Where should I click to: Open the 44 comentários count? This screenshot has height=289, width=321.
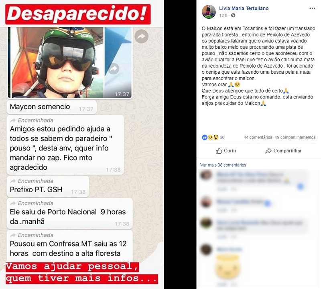click(x=258, y=137)
